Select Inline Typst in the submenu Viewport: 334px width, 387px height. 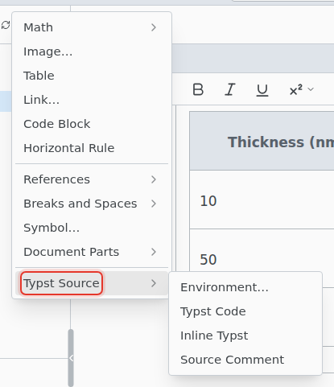coord(245,336)
